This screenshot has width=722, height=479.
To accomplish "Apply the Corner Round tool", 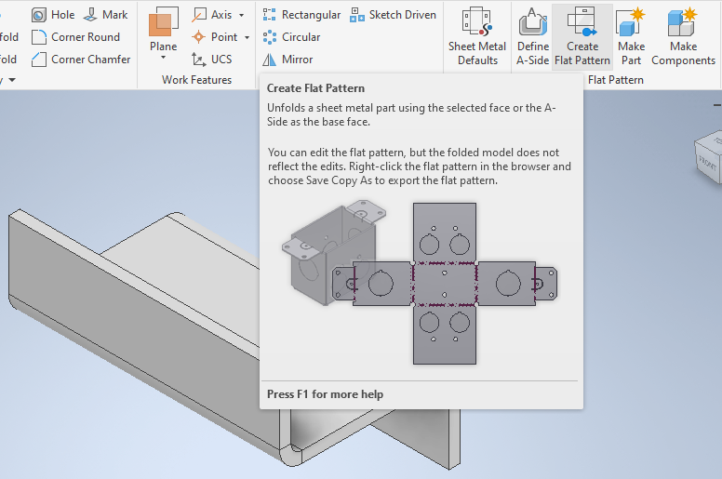I will click(75, 37).
